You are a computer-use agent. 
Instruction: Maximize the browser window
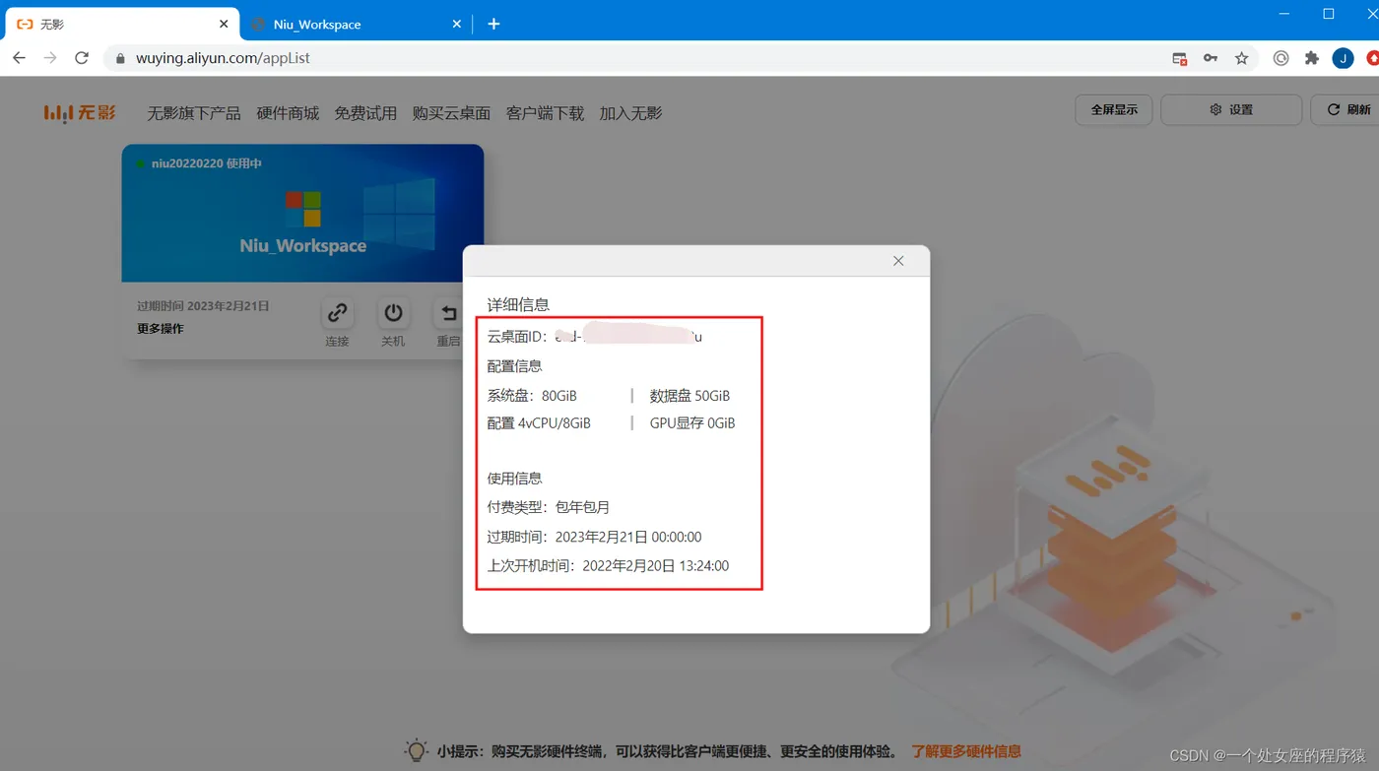pos(1328,14)
